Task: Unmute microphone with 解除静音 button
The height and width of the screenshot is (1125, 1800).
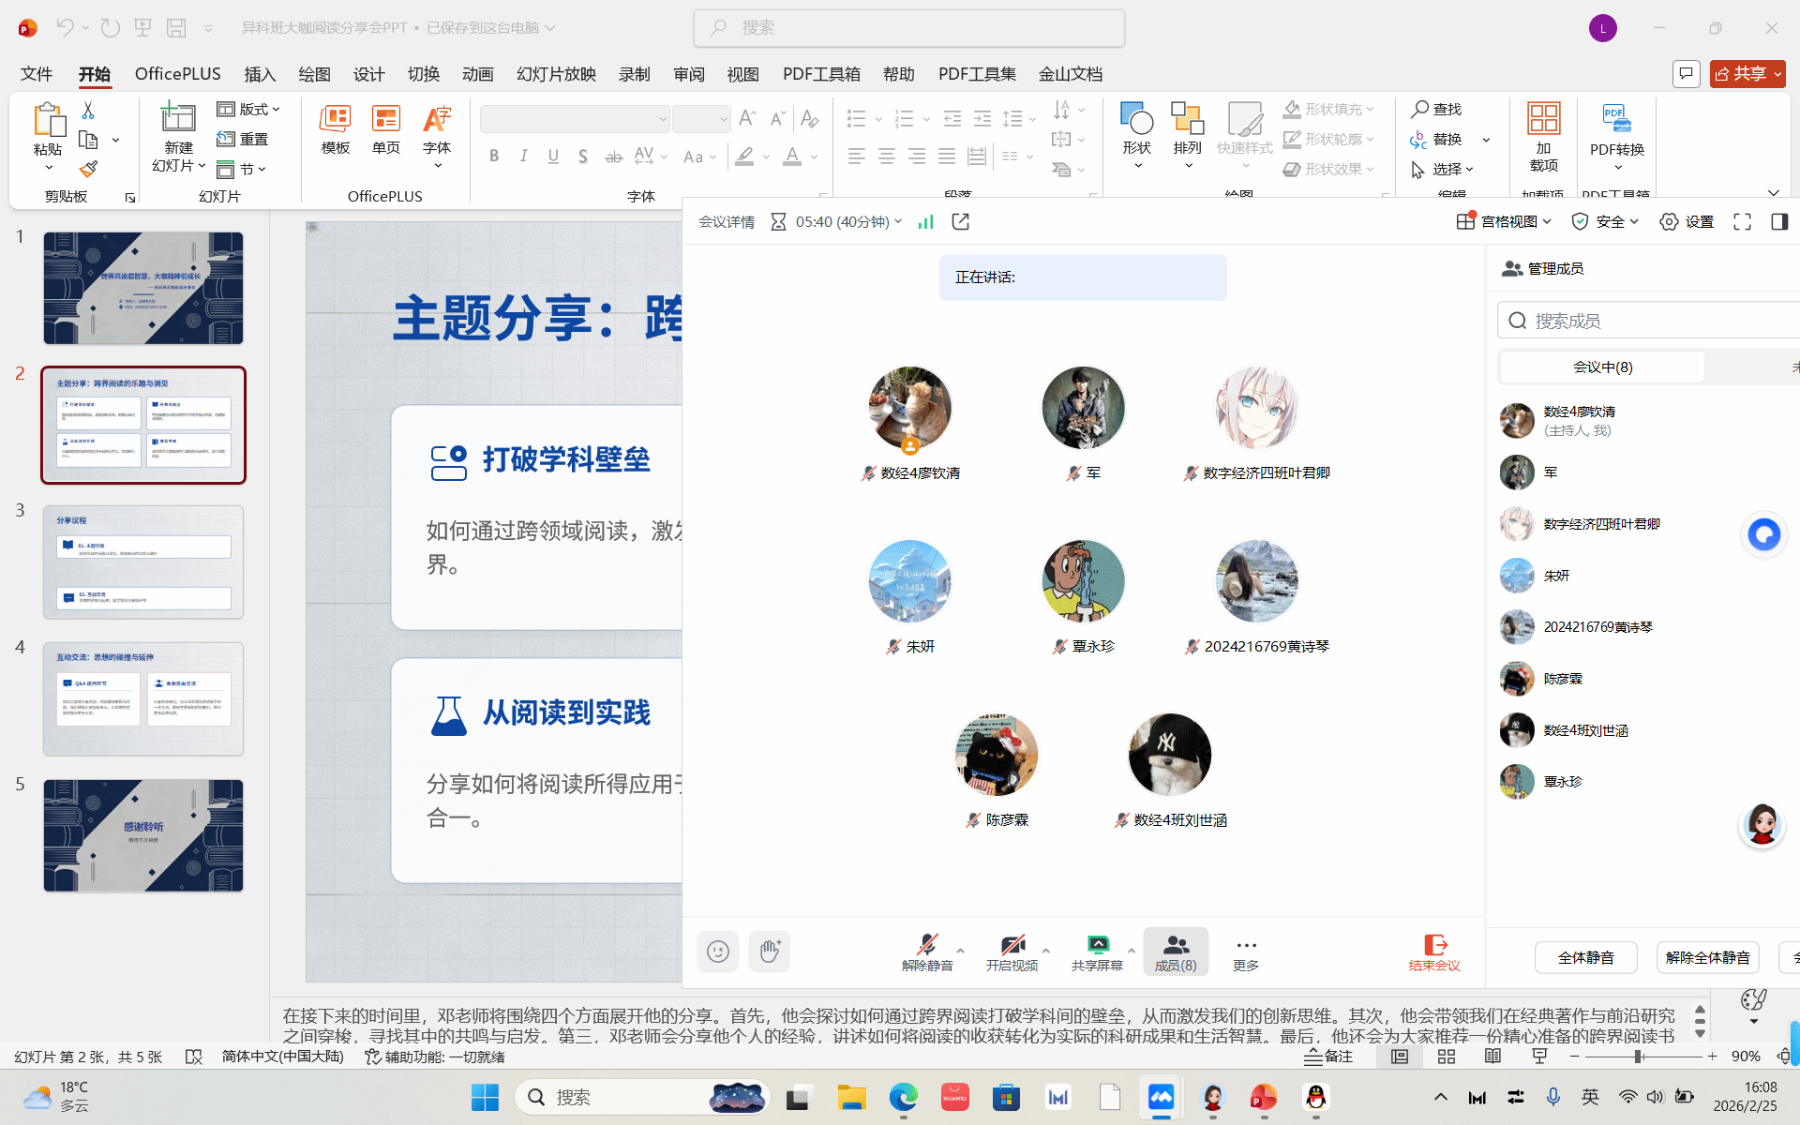Action: [927, 952]
